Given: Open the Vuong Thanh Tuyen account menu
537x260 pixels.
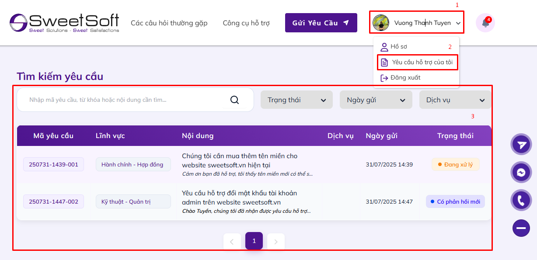Looking at the screenshot, I should pyautogui.click(x=422, y=23).
